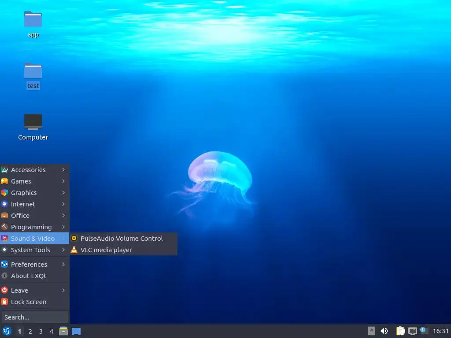Expand the arrow beside Leave
This screenshot has width=451, height=338.
[63, 290]
